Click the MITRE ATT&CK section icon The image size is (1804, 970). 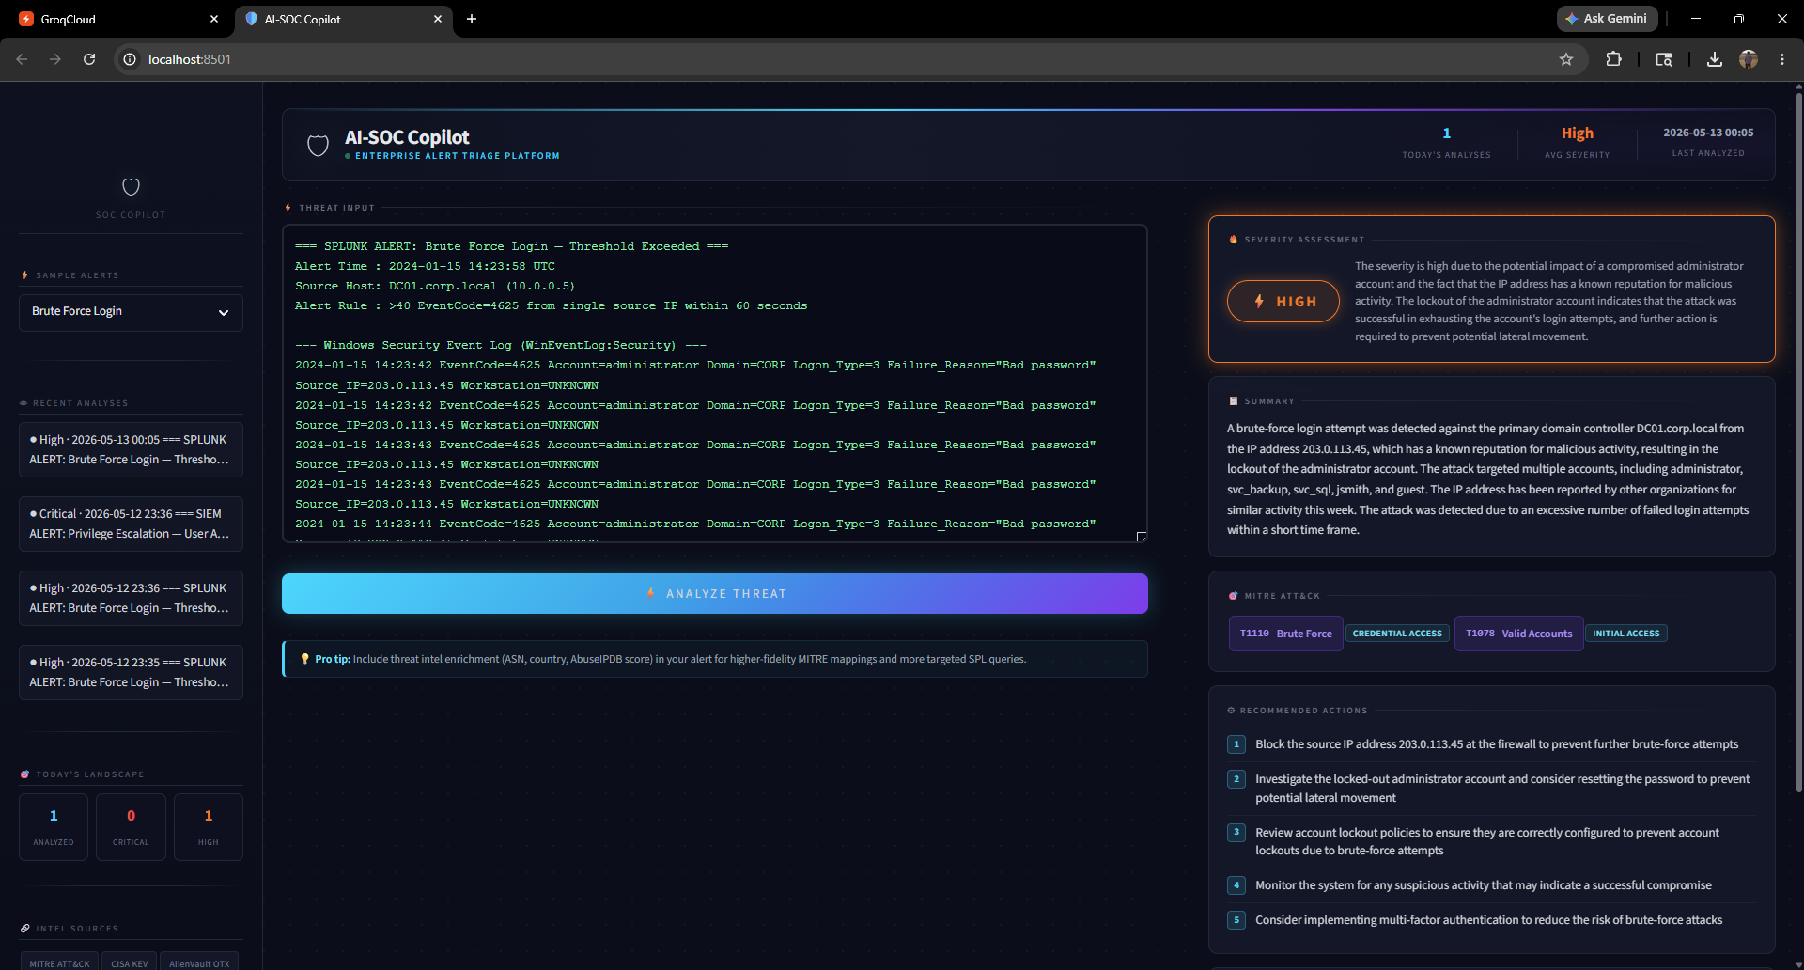coord(1234,596)
